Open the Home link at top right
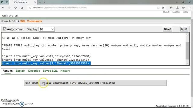This screenshot has height=108, width=193. click(166, 11)
